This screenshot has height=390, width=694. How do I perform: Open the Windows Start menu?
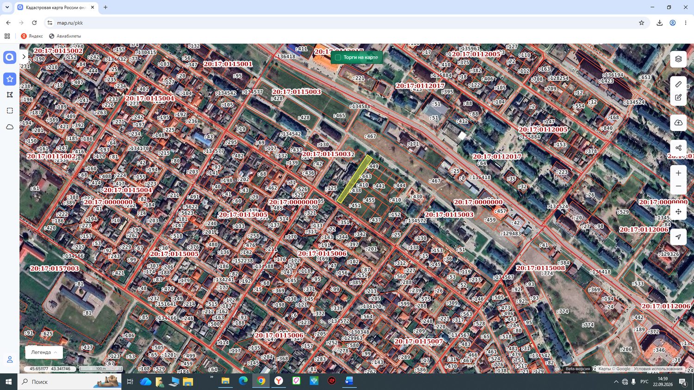8,382
